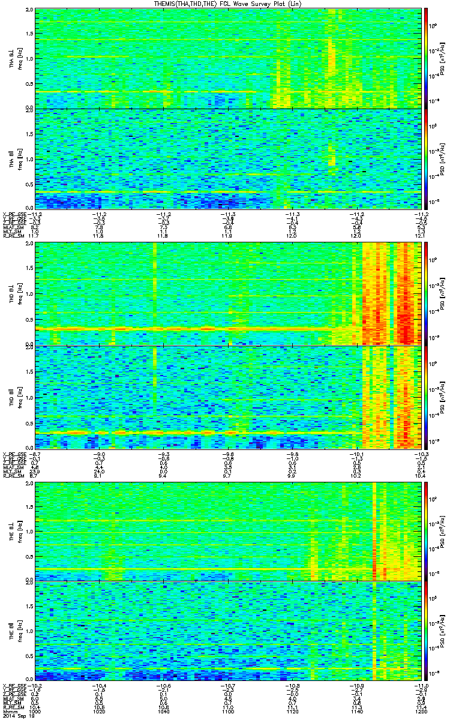The image size is (450, 720).
Task: Click PSD [nT²/Hz] label of THE B-parallel color bar
Action: pyautogui.click(x=442, y=631)
